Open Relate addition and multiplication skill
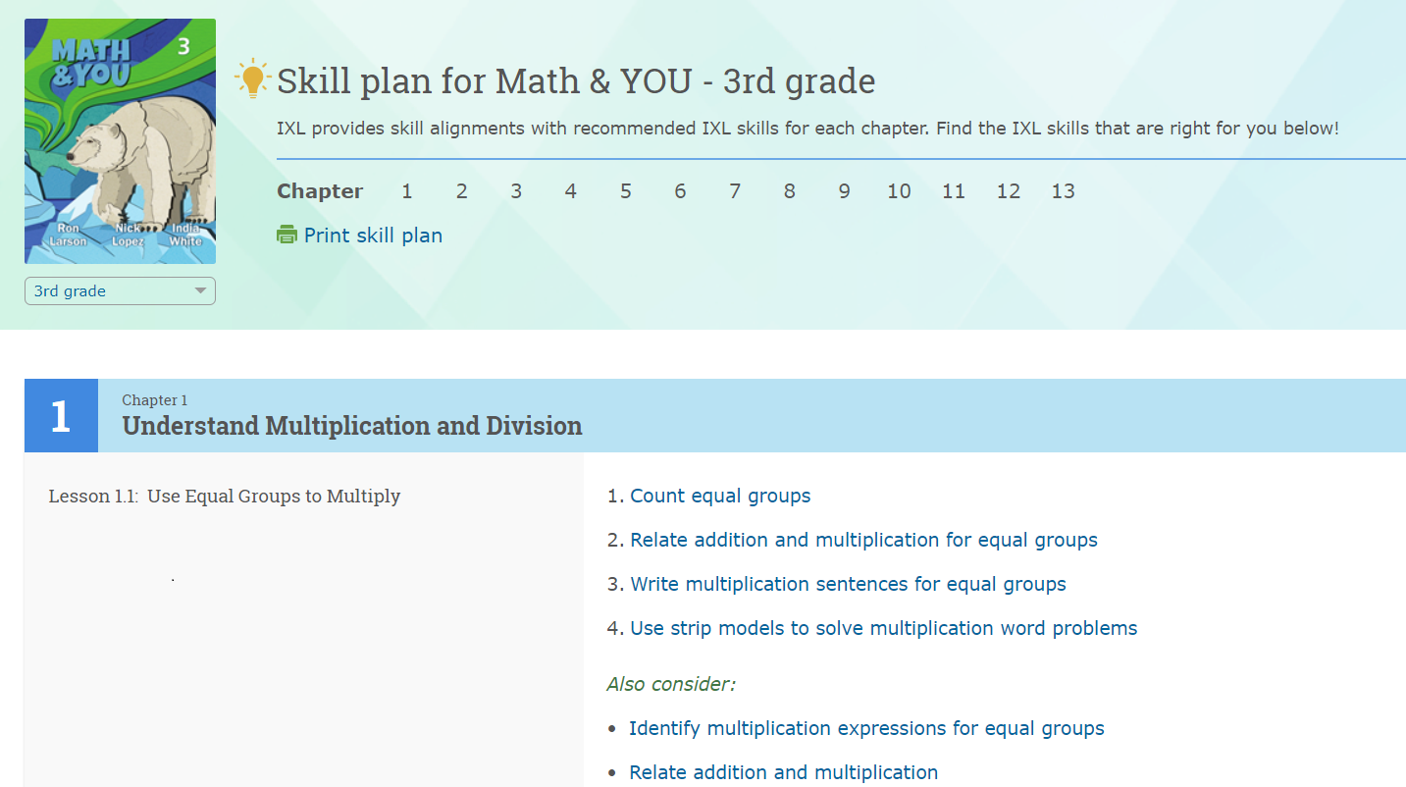Screen dimensions: 1406x787 pos(783,772)
